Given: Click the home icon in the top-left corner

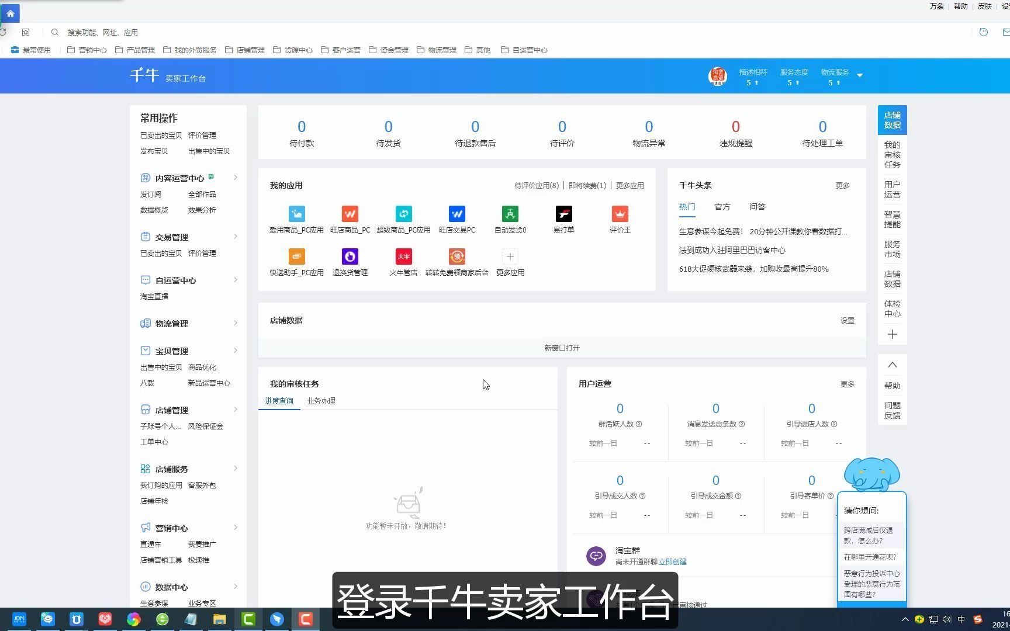Looking at the screenshot, I should 10,13.
